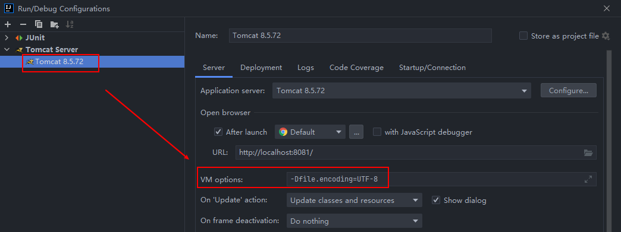621x232 pixels.
Task: Collapse the Tomcat Server tree node
Action: tap(7, 50)
